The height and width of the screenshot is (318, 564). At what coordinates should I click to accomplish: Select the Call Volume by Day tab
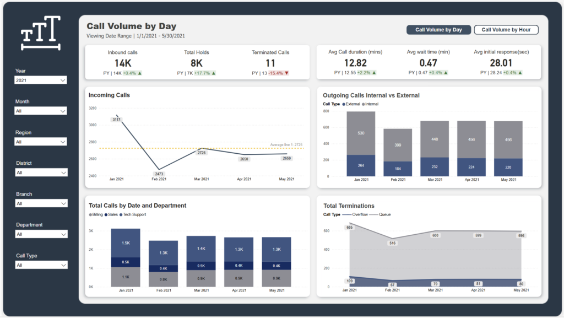click(438, 30)
